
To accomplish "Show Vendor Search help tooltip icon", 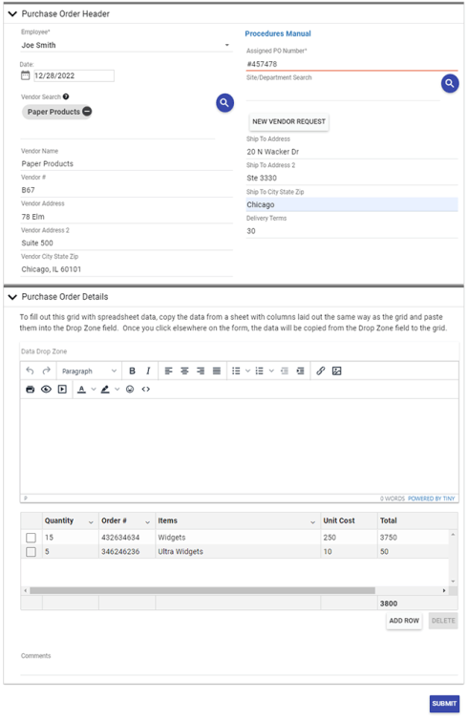I will (x=66, y=96).
